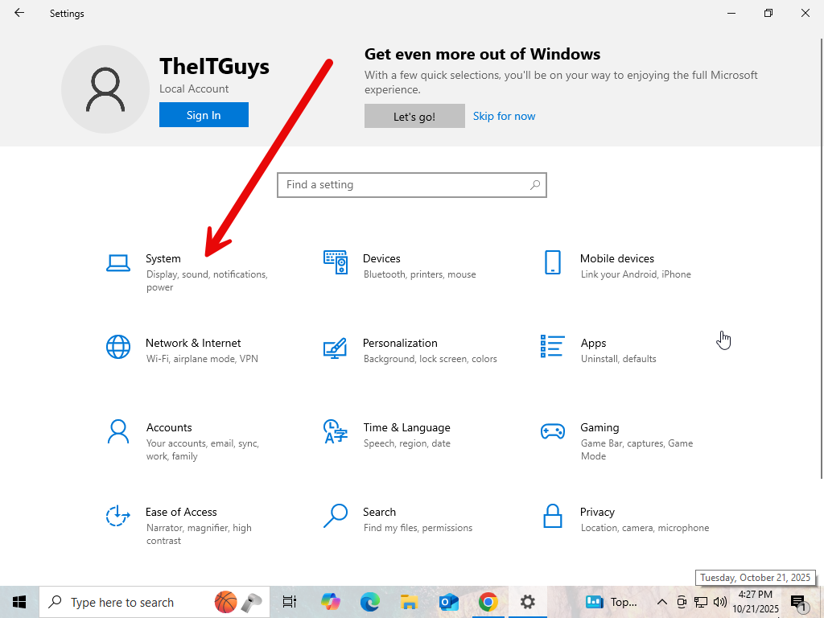This screenshot has height=618, width=824.
Task: Open Ease of Access icon
Action: click(118, 516)
